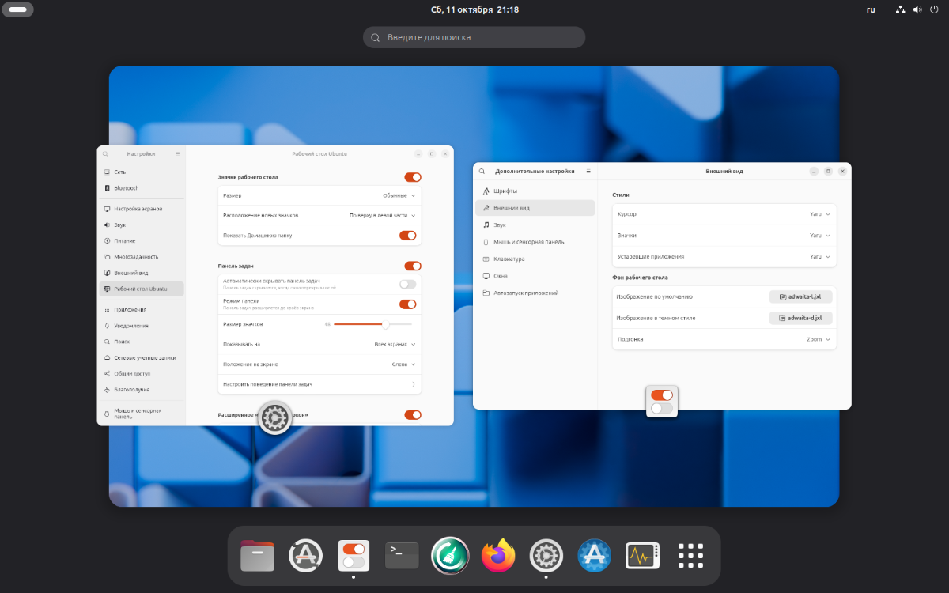This screenshot has width=949, height=593.
Task: Show all applications grid
Action: coord(690,557)
